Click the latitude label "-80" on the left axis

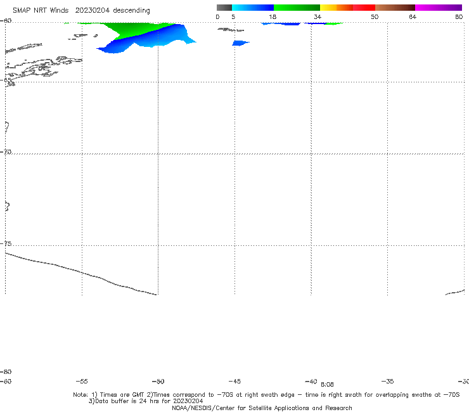tap(6, 371)
